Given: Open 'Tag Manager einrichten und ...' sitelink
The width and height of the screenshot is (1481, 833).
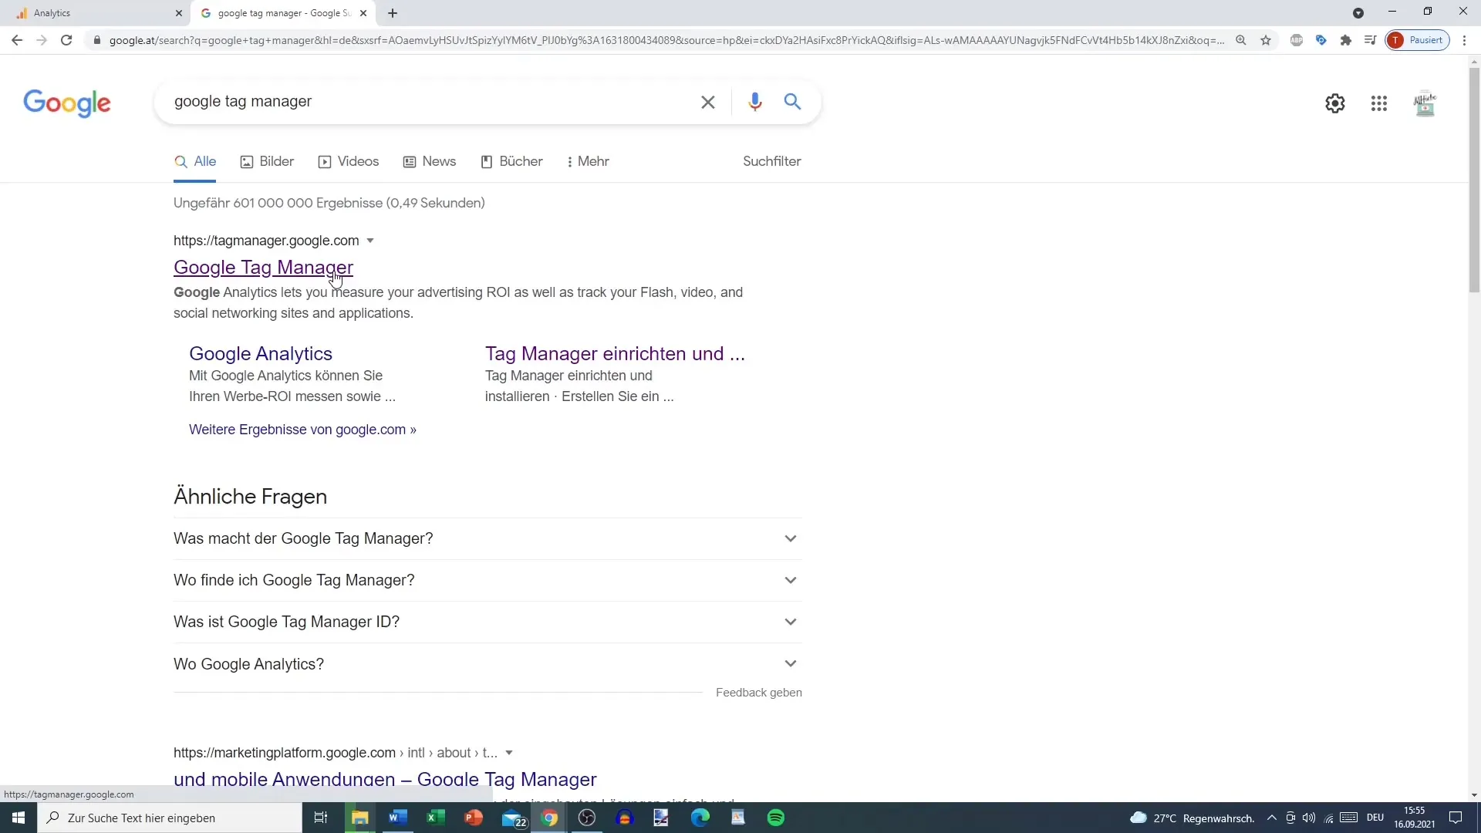Looking at the screenshot, I should tap(615, 353).
